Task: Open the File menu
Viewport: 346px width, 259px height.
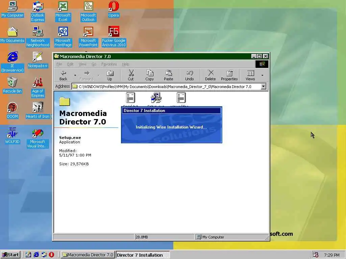Action: click(x=59, y=64)
